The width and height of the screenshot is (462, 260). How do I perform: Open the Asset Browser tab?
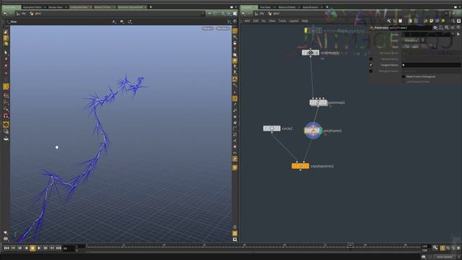pos(310,7)
